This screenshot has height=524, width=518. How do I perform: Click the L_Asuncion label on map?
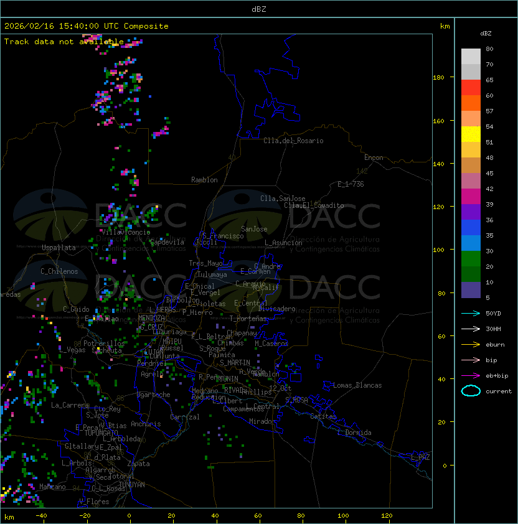coord(283,243)
